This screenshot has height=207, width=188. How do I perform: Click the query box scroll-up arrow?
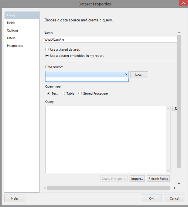[168, 108]
